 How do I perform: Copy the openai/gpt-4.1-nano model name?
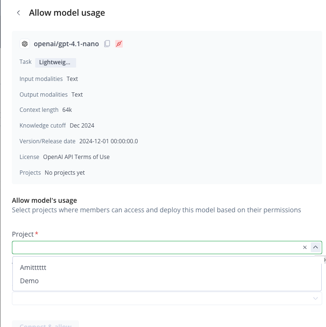(107, 44)
